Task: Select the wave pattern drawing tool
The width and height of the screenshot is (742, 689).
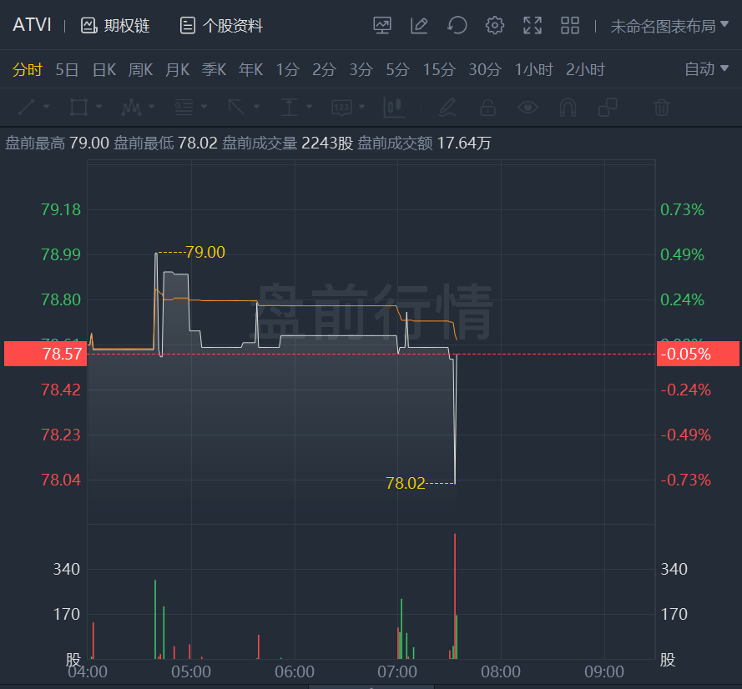Action: (x=132, y=108)
